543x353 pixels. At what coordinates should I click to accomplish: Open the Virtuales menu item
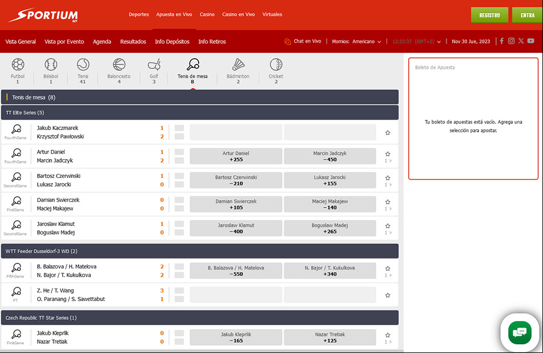point(272,14)
